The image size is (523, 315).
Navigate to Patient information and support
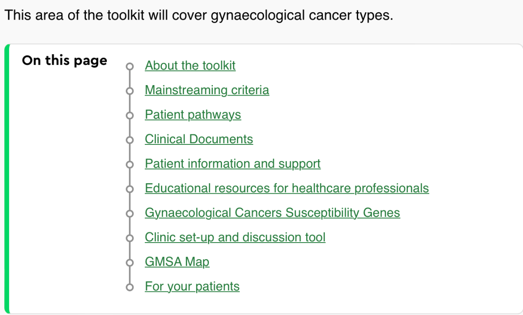(x=232, y=164)
